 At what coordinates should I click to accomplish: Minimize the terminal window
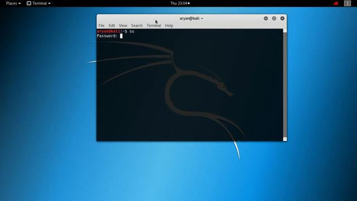point(266,18)
